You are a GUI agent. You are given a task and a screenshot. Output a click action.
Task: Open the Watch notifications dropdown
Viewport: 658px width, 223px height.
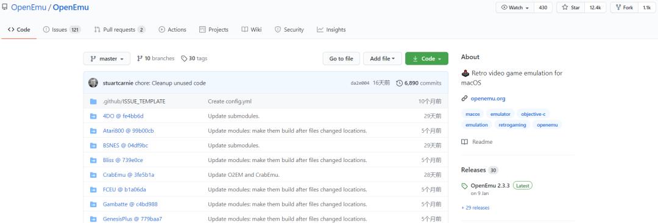pyautogui.click(x=515, y=7)
